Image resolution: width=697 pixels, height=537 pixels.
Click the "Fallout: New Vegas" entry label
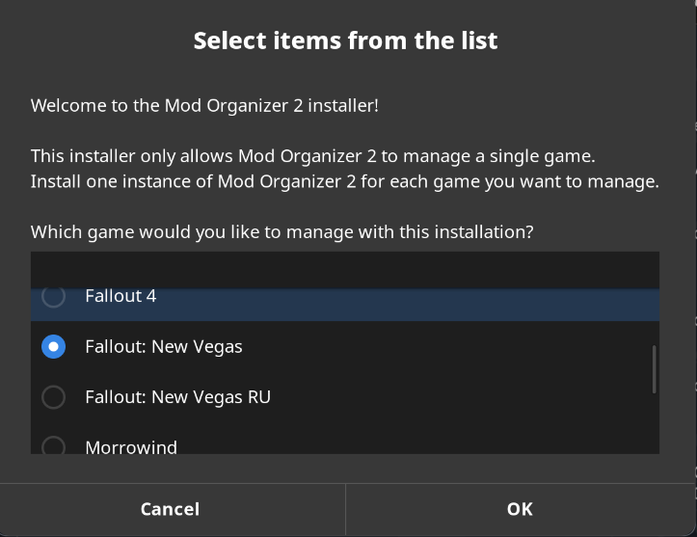[x=164, y=347]
